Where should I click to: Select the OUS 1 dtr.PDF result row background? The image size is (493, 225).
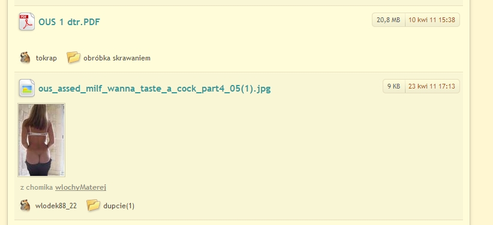[239, 39]
